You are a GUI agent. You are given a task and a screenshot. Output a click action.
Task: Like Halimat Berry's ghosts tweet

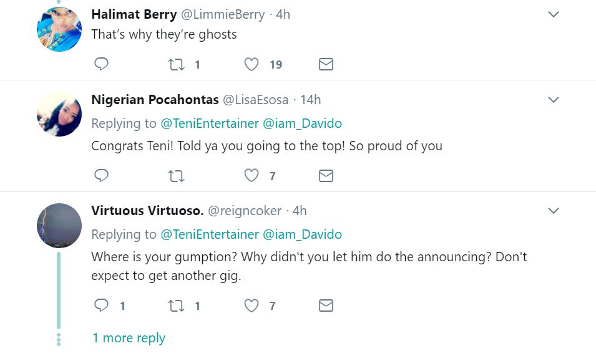point(252,64)
